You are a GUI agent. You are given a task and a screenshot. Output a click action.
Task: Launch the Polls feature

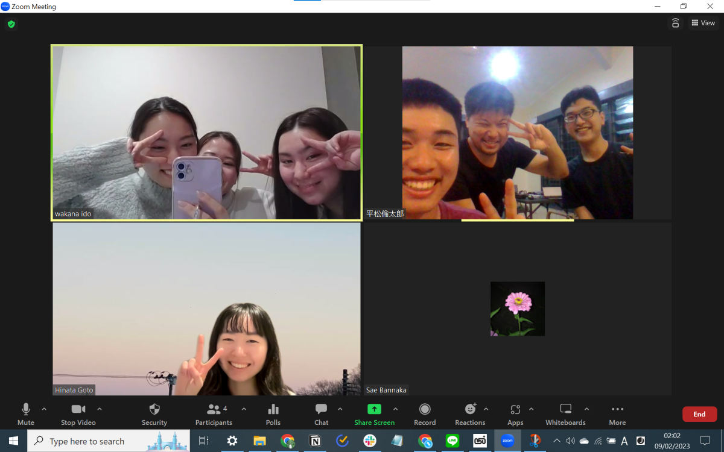point(273,413)
